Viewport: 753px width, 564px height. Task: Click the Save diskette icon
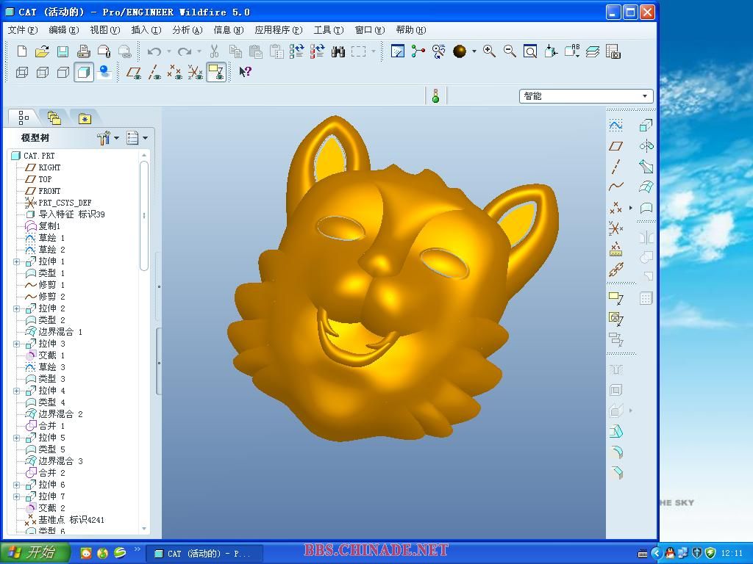(63, 51)
